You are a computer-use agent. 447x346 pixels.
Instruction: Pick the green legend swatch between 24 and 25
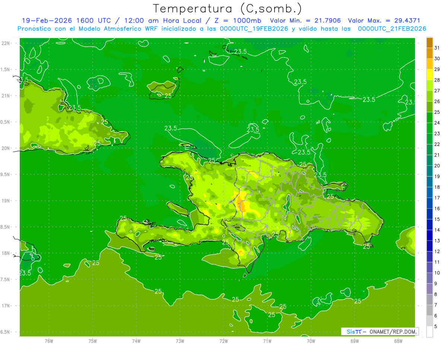click(x=429, y=117)
